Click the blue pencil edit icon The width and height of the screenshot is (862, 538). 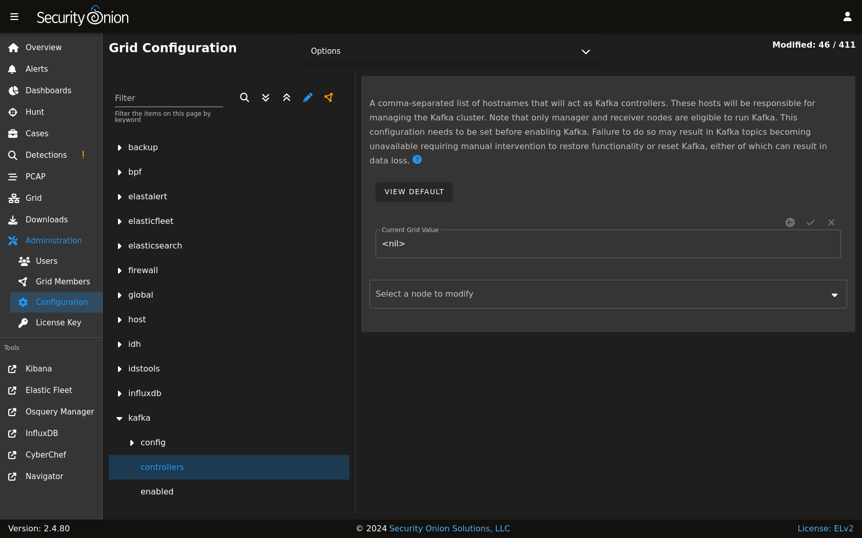308,97
